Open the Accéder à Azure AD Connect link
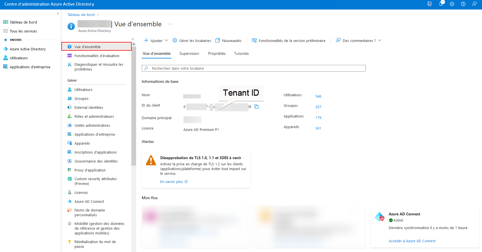The image size is (482, 252). pyautogui.click(x=412, y=241)
